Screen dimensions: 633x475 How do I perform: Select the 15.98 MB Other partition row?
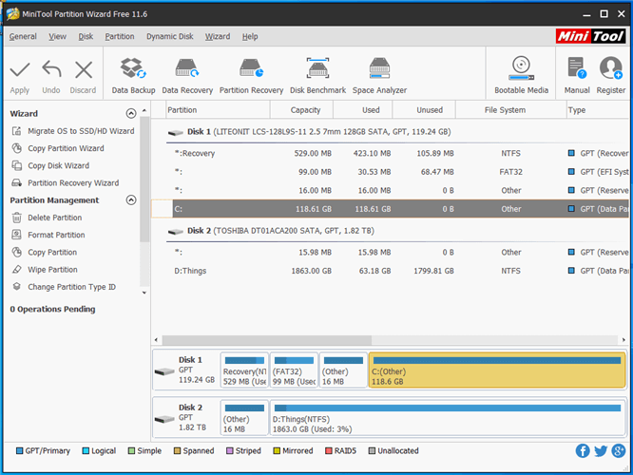(390, 253)
